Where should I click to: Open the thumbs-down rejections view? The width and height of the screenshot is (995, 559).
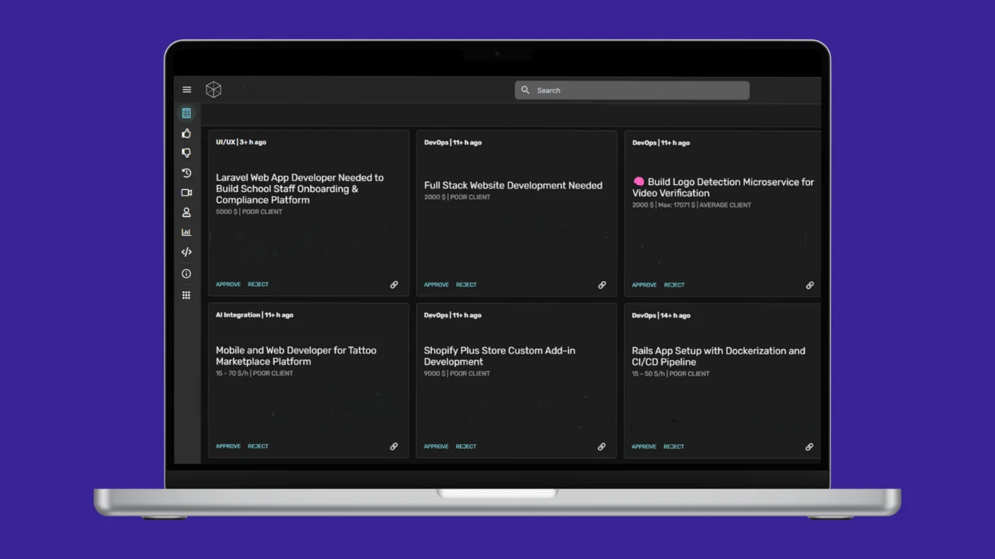[x=186, y=153]
